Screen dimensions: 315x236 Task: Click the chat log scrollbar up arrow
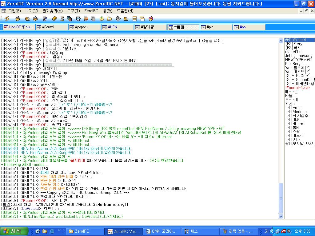(281, 40)
